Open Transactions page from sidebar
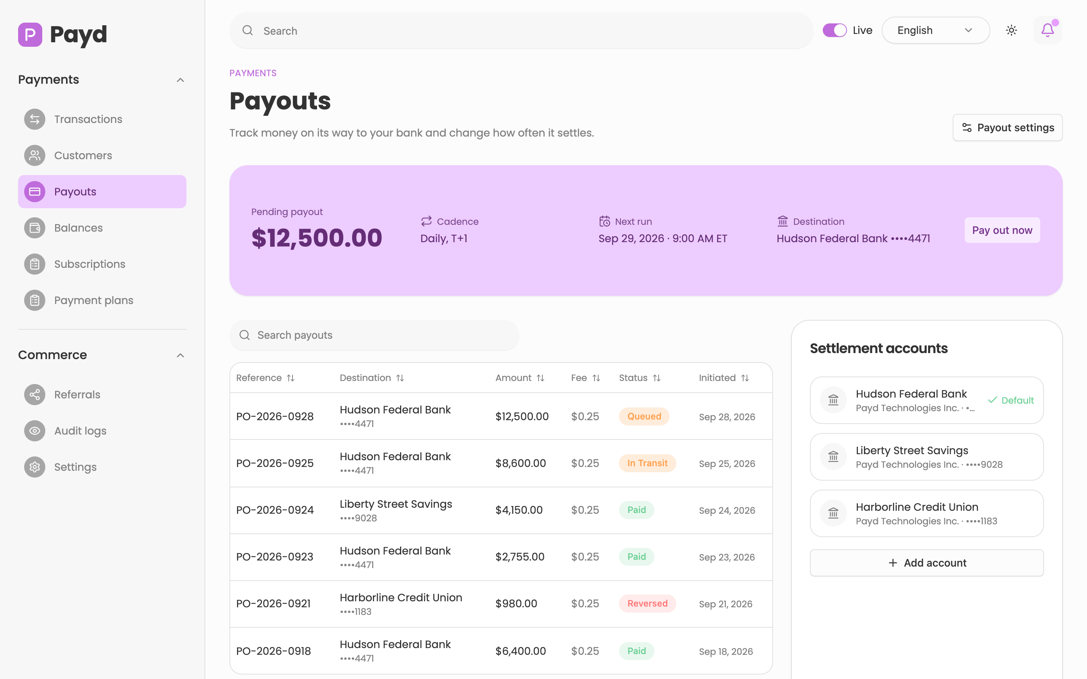1087x679 pixels. 102,119
